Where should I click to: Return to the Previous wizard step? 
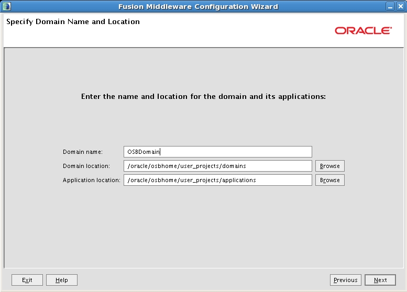pyautogui.click(x=346, y=280)
